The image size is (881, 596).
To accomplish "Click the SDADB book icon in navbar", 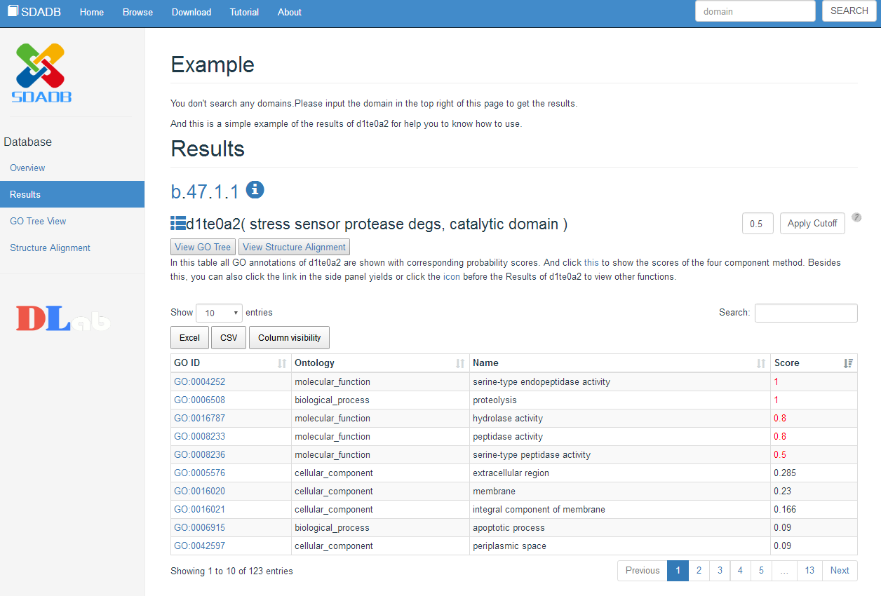I will [x=13, y=11].
